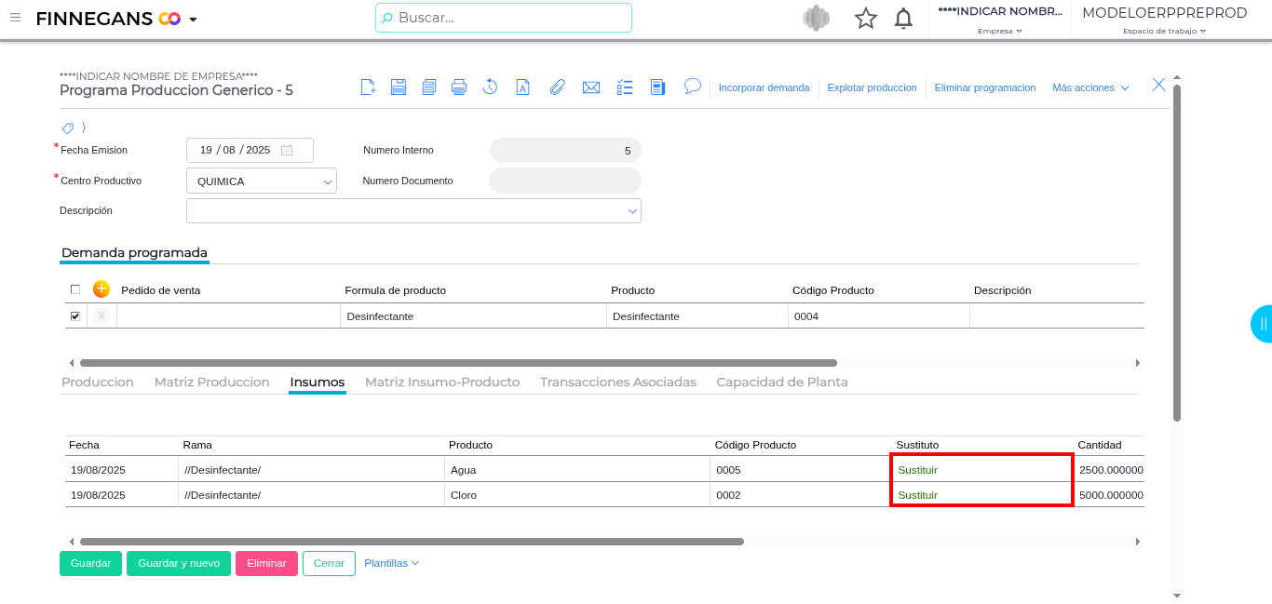The height and width of the screenshot is (604, 1272).
Task: Click the print icon
Action: point(459,87)
